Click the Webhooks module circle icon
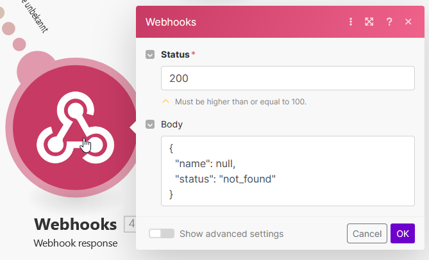Image resolution: width=429 pixels, height=260 pixels. pos(71,128)
